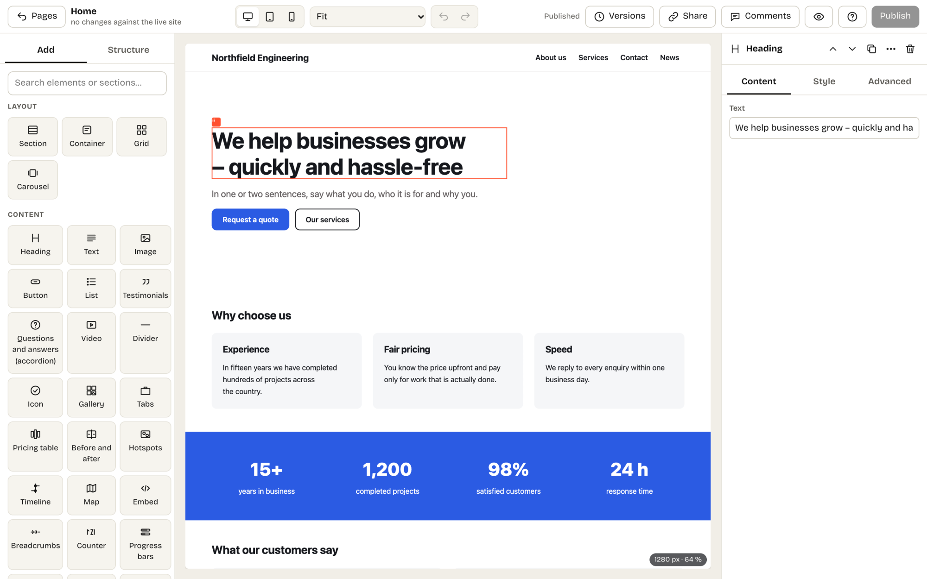
Task: Select the red drag handle above the heading
Action: [216, 122]
